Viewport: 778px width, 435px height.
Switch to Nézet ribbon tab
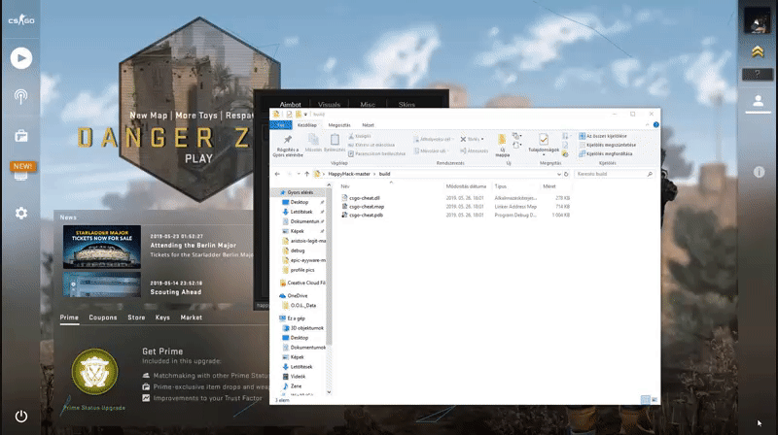(x=368, y=125)
